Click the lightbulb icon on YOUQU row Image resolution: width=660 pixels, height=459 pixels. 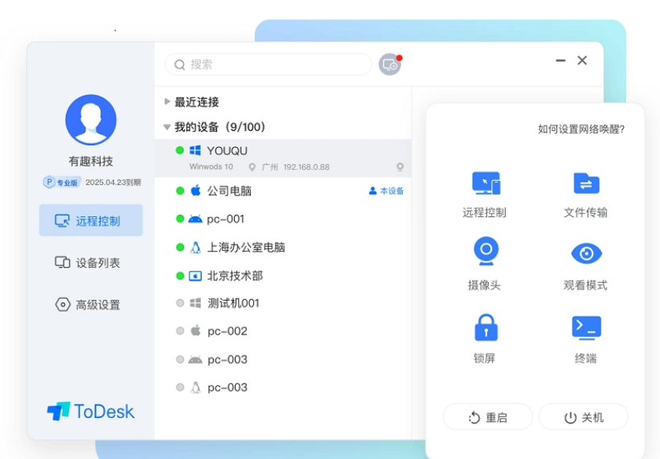[x=400, y=167]
